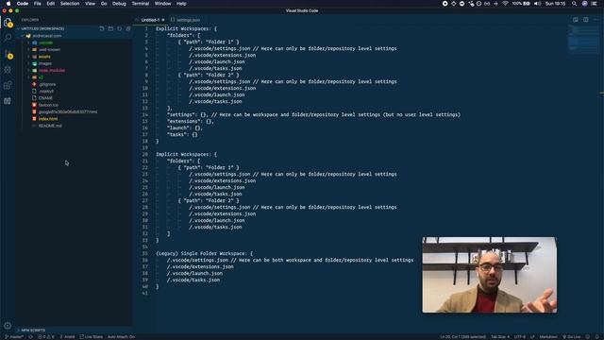Click line 20 'Implicit Workspaces: {' text
The height and width of the screenshot is (340, 604).
(187, 154)
